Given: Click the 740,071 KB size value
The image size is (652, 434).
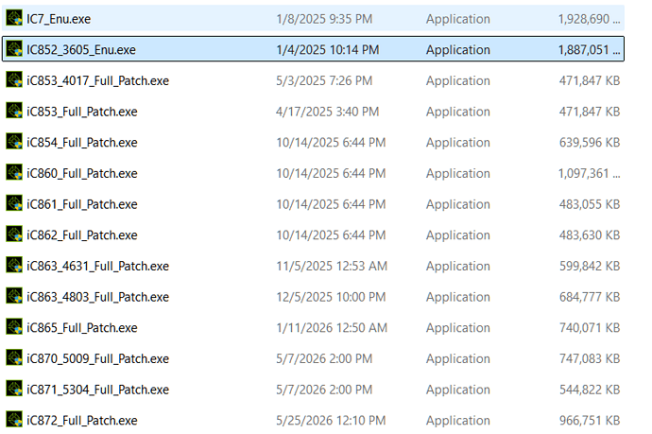Looking at the screenshot, I should coord(590,327).
